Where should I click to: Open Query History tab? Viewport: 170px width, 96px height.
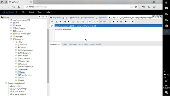point(96,44)
